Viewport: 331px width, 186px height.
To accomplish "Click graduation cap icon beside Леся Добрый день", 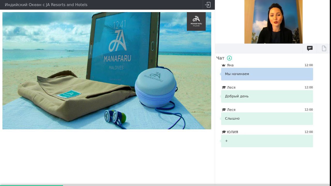I will click(224, 87).
